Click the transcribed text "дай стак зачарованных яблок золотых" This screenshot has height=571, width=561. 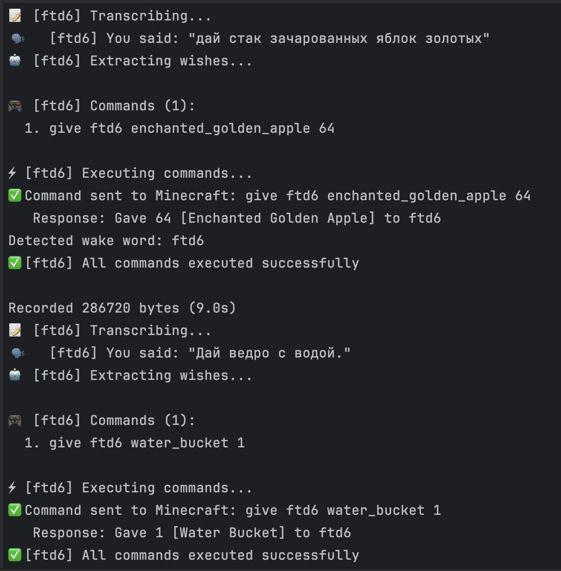coord(339,38)
